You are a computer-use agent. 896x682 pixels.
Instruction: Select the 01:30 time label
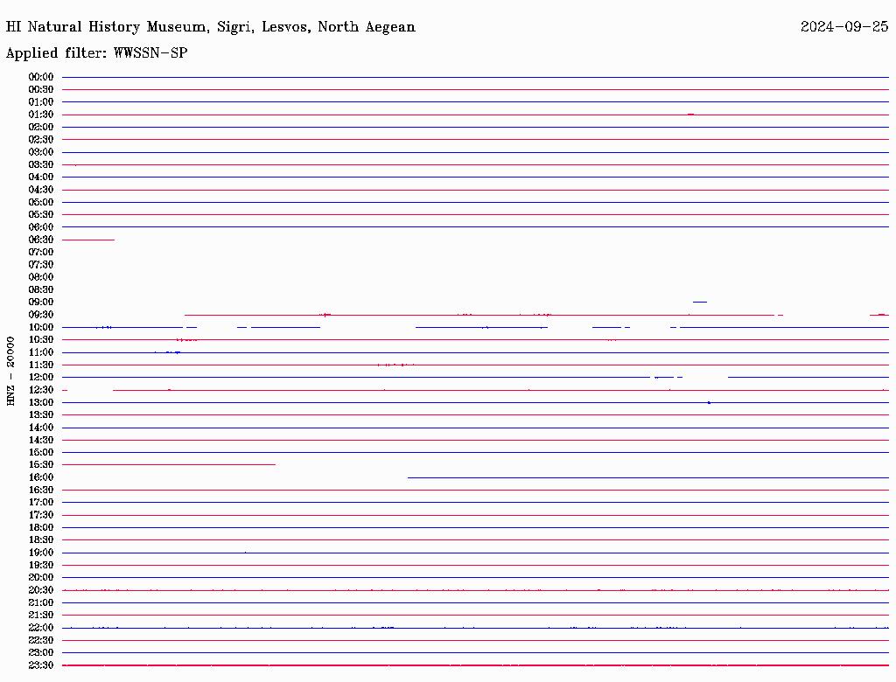41,115
